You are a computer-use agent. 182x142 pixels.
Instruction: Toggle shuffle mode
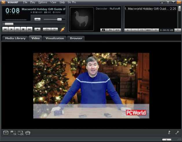click(x=46, y=29)
